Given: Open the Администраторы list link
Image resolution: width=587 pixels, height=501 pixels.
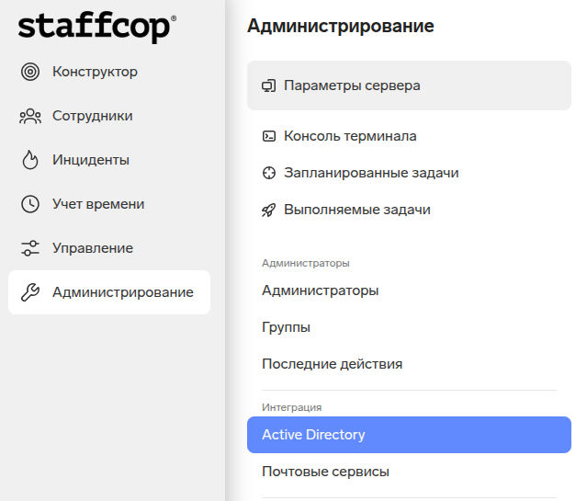Looking at the screenshot, I should tap(320, 290).
